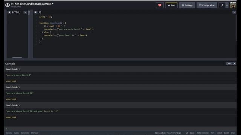Click the 'if (level < 10)' code line

click(x=54, y=26)
